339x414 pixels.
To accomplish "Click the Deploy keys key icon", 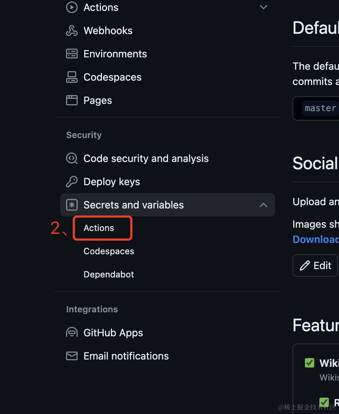I will (x=72, y=182).
